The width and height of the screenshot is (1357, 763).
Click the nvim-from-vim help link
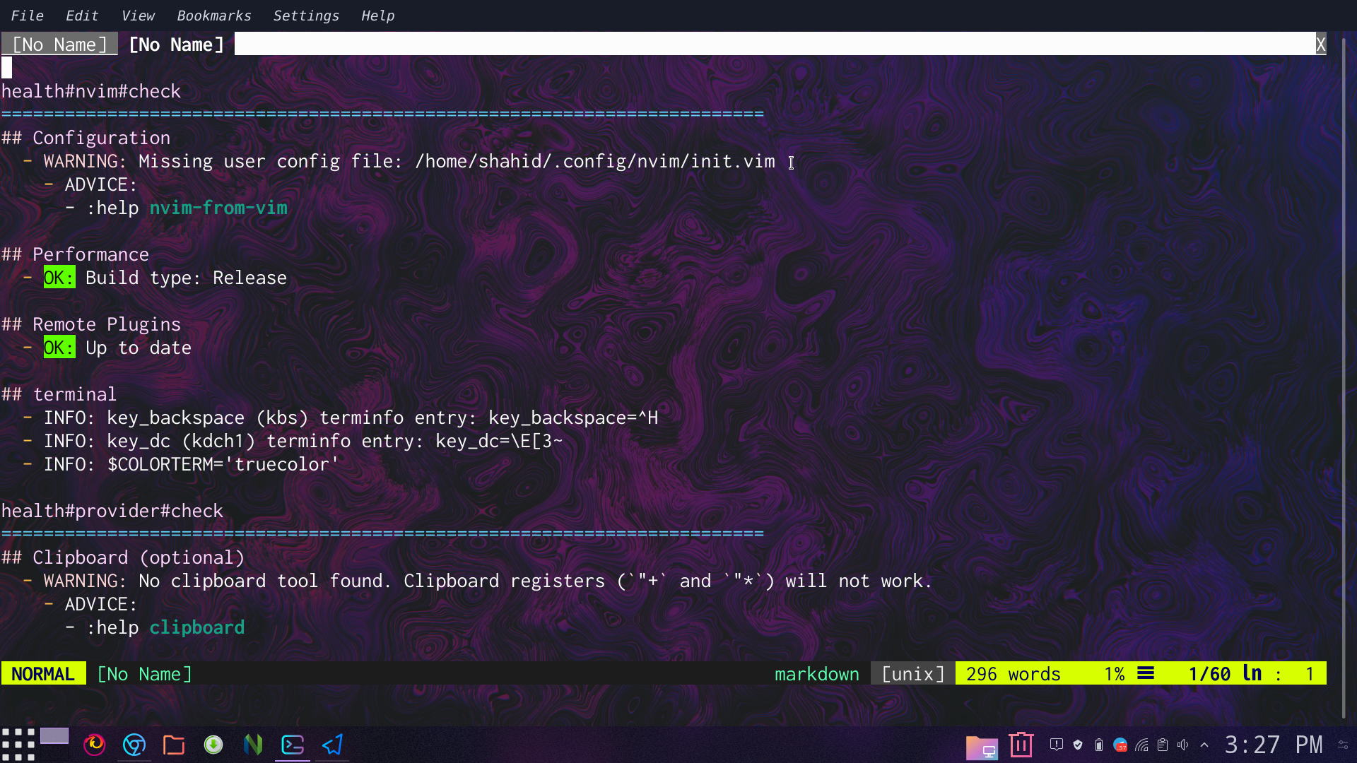pos(218,208)
